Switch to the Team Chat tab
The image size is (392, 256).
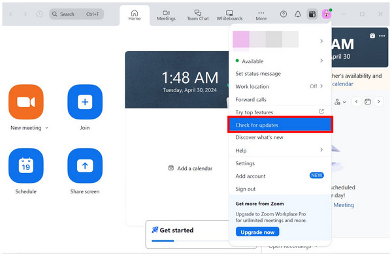(198, 15)
